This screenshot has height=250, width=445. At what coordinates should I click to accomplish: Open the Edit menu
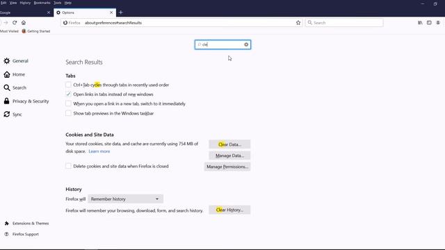click(3, 3)
